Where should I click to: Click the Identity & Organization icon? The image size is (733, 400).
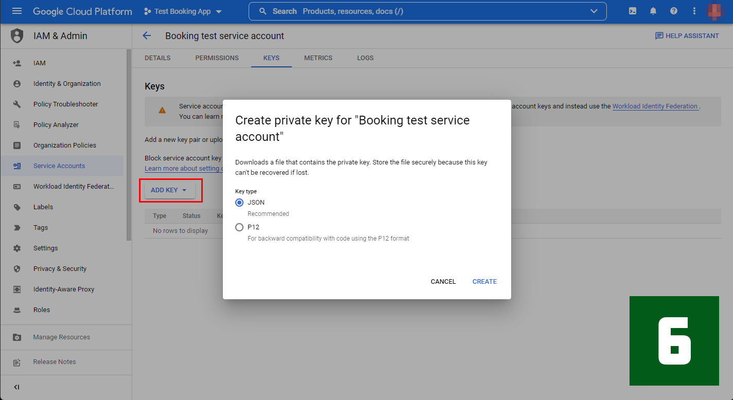click(x=17, y=83)
